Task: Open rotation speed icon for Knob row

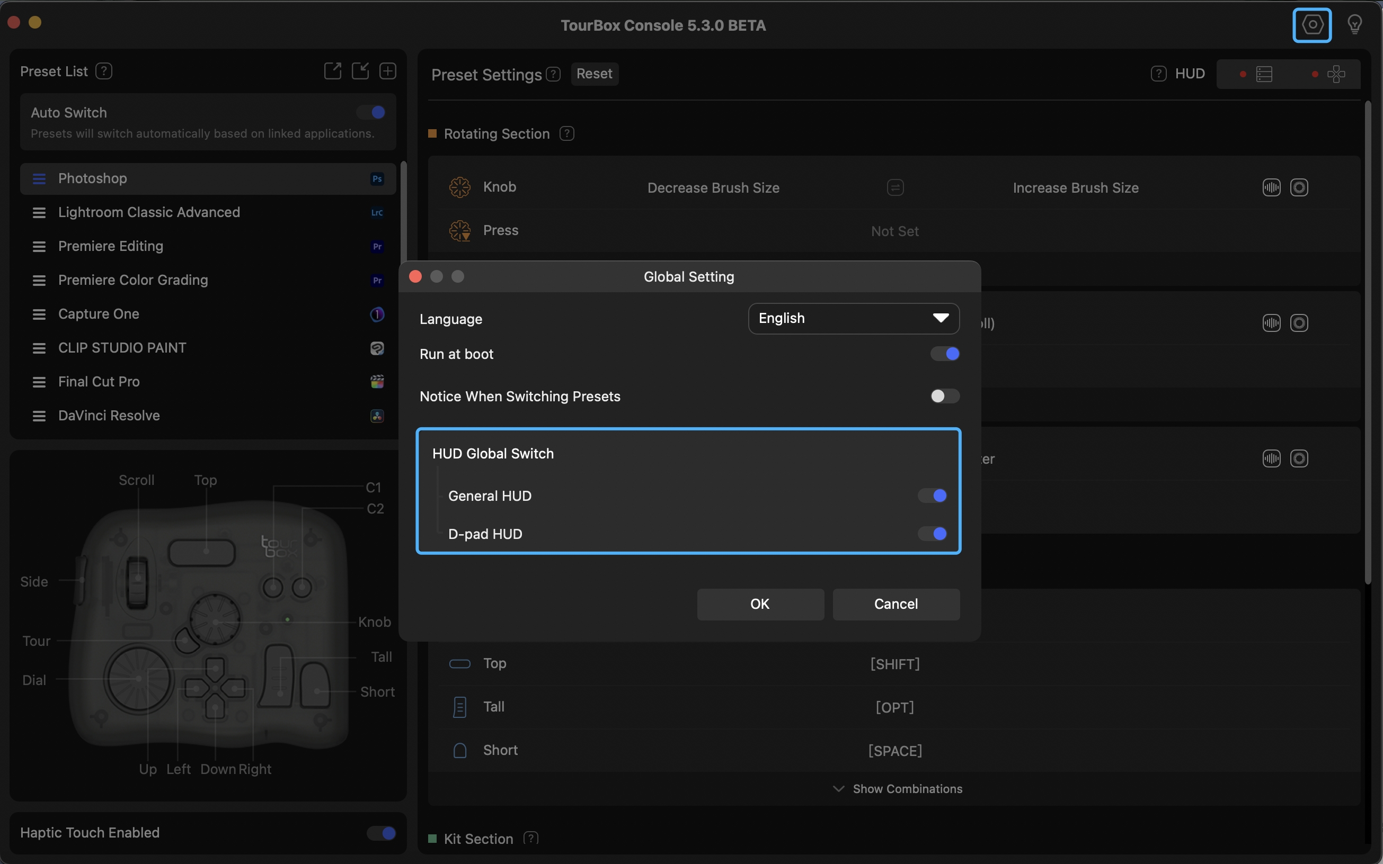Action: (x=1299, y=187)
